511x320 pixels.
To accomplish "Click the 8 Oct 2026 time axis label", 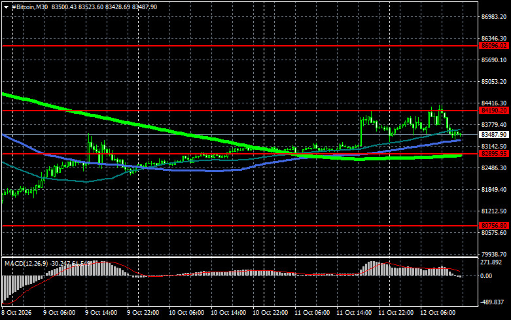I will [16, 313].
